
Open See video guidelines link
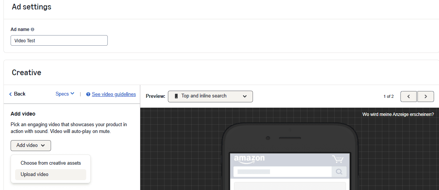(114, 94)
